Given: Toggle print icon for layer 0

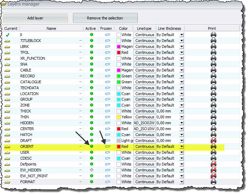Looking at the screenshot, I should [213, 35].
